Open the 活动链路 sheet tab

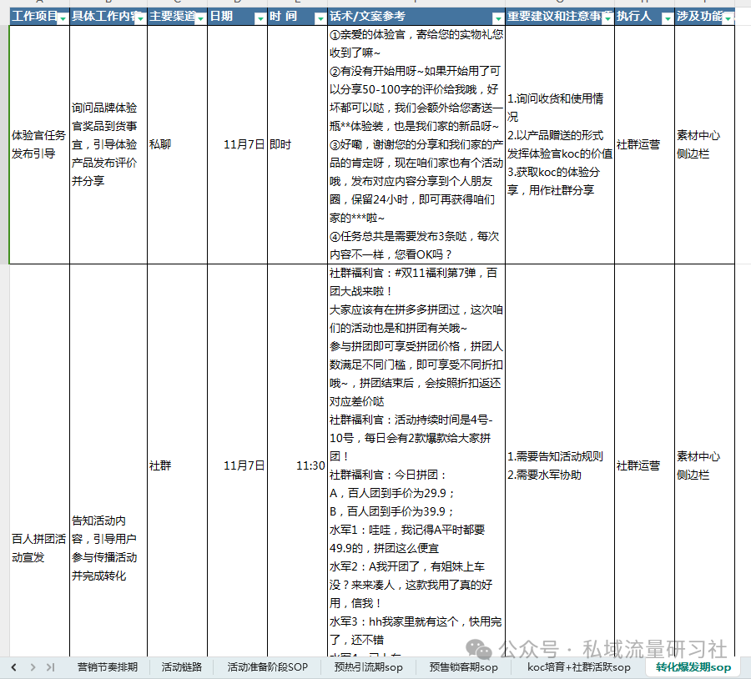point(182,667)
